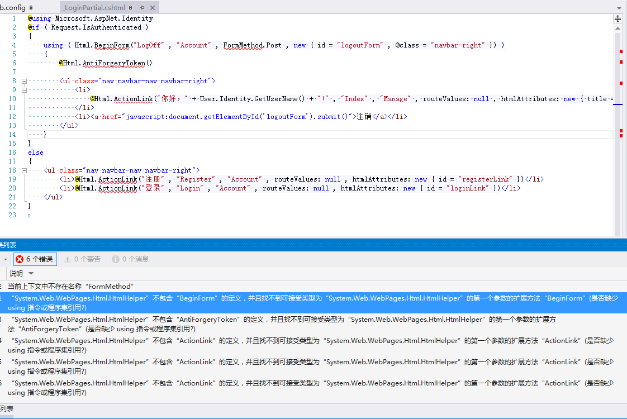Click the "loginLink" string in line 20

point(467,188)
